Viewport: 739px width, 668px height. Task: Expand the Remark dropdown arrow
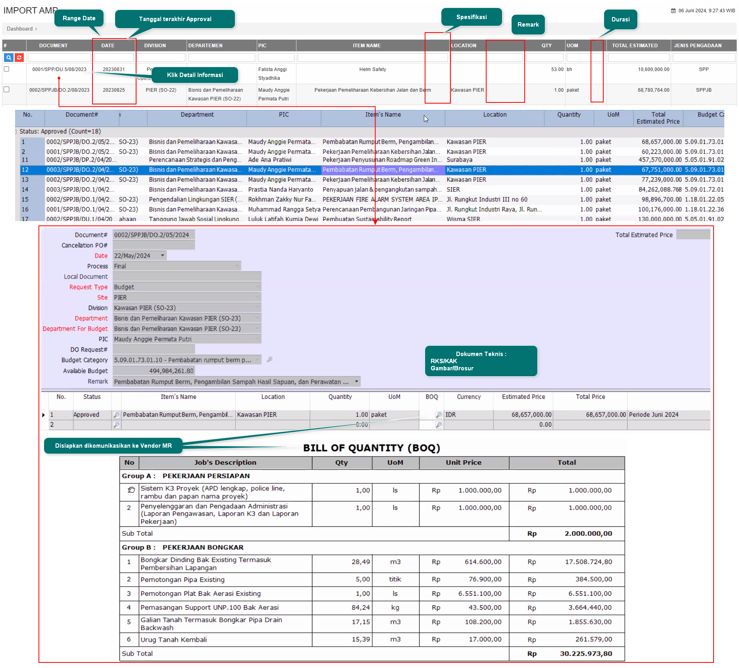point(356,381)
